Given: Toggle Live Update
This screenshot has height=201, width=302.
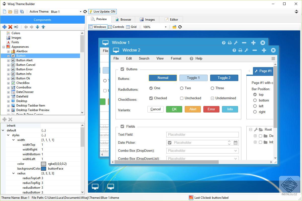Looking at the screenshot, I should pyautogui.click(x=102, y=12).
